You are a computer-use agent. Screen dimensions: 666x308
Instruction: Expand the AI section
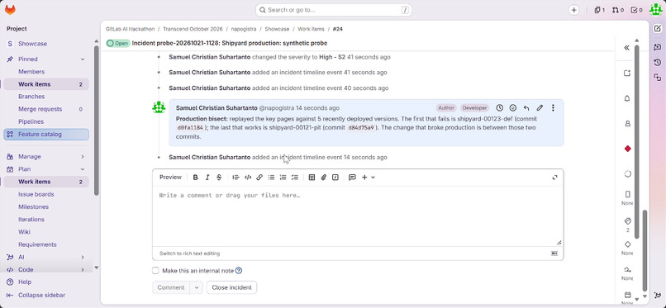click(83, 257)
